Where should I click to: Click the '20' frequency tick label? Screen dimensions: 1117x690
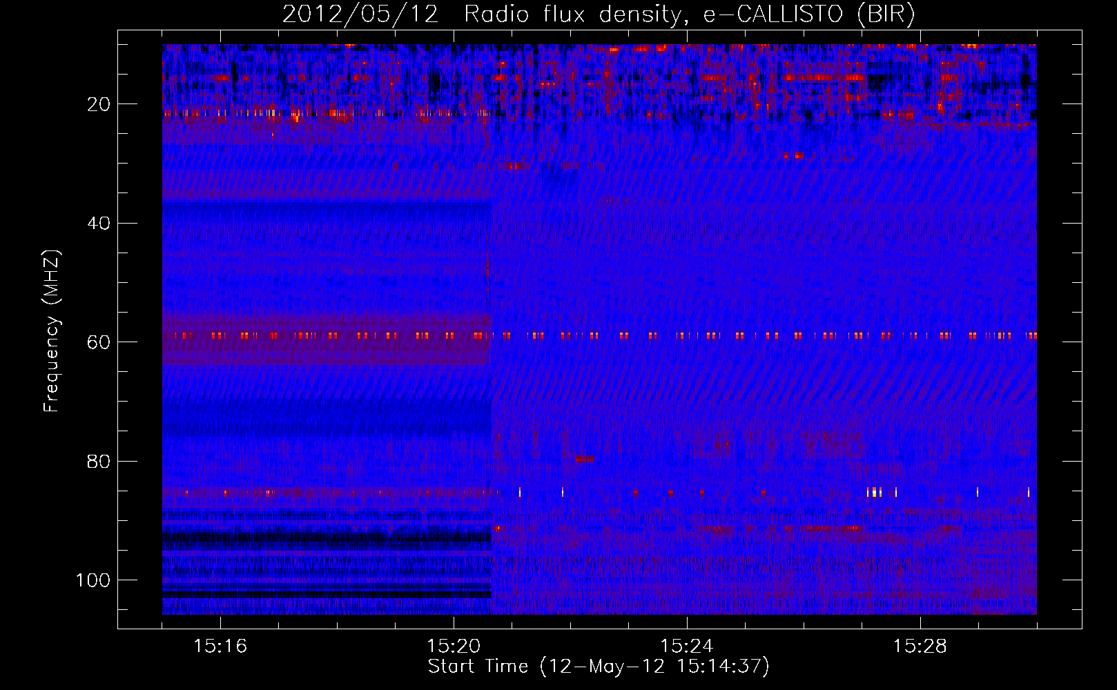pyautogui.click(x=99, y=105)
